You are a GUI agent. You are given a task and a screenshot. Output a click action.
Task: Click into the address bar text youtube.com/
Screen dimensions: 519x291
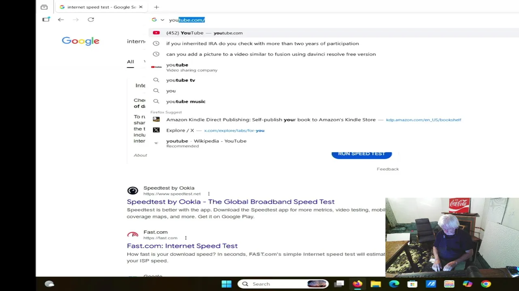click(x=187, y=20)
